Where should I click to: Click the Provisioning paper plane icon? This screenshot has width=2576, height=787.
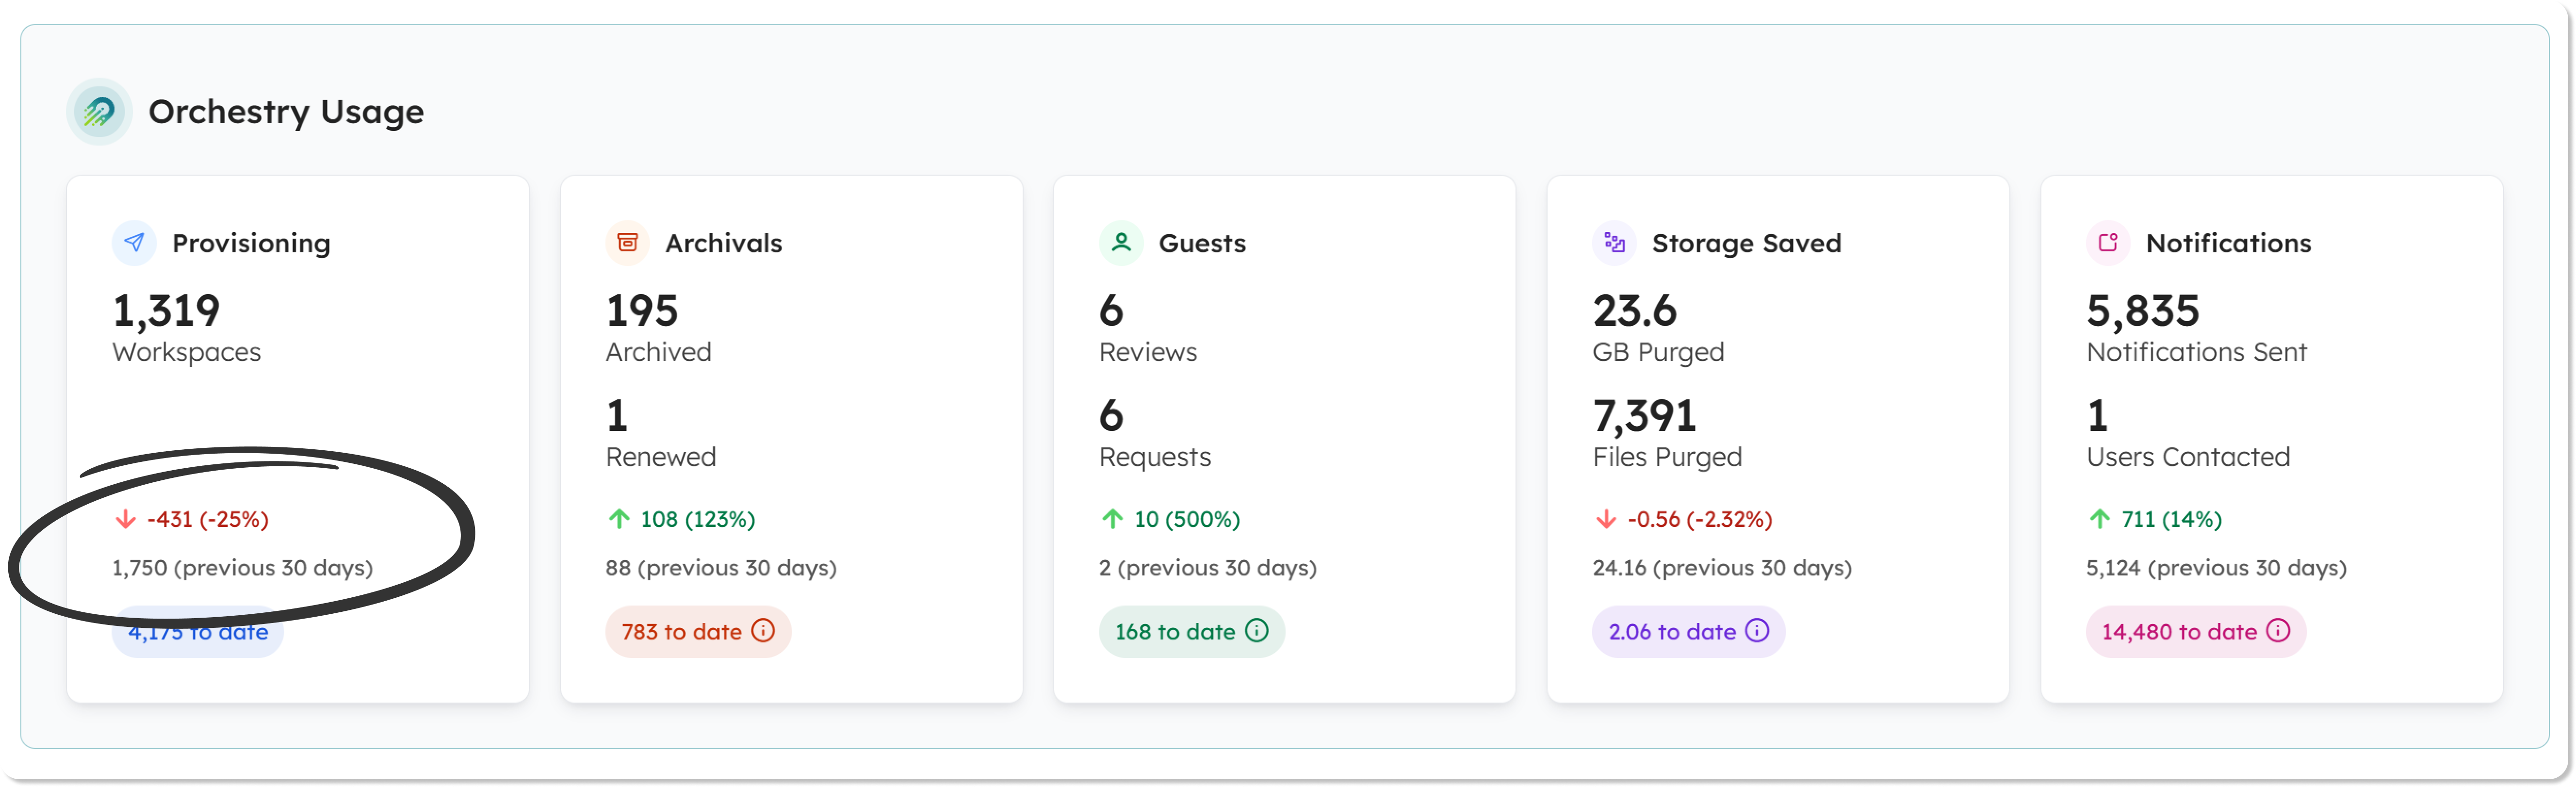pos(134,242)
